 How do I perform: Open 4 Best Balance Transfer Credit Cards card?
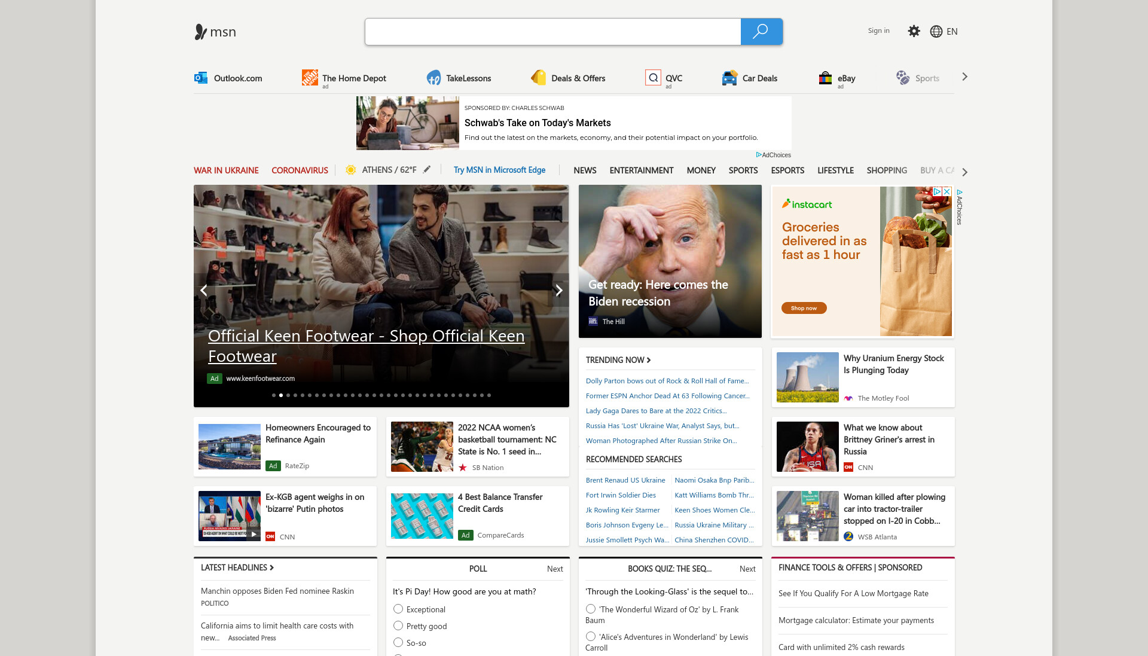pyautogui.click(x=478, y=516)
